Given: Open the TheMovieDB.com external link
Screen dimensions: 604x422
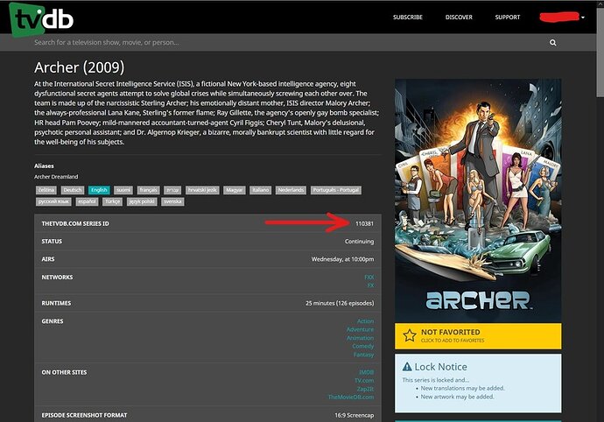Looking at the screenshot, I should pyautogui.click(x=351, y=397).
